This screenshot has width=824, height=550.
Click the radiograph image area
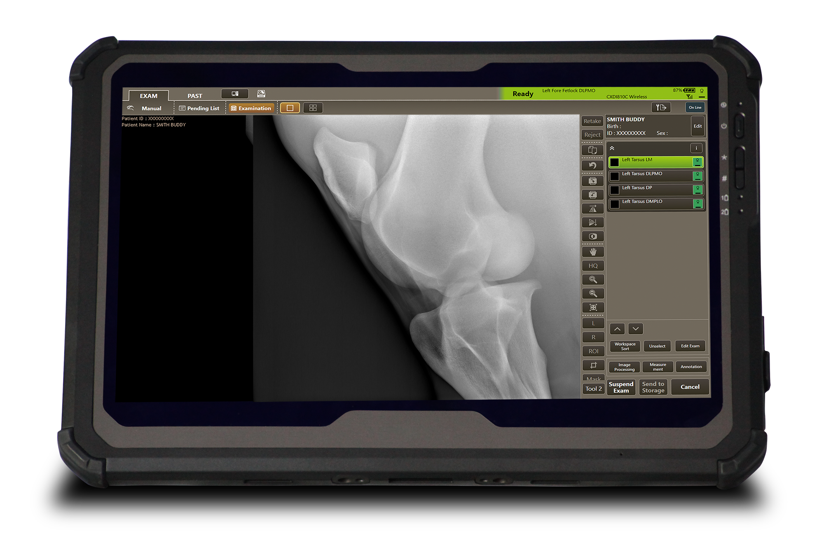click(416, 257)
